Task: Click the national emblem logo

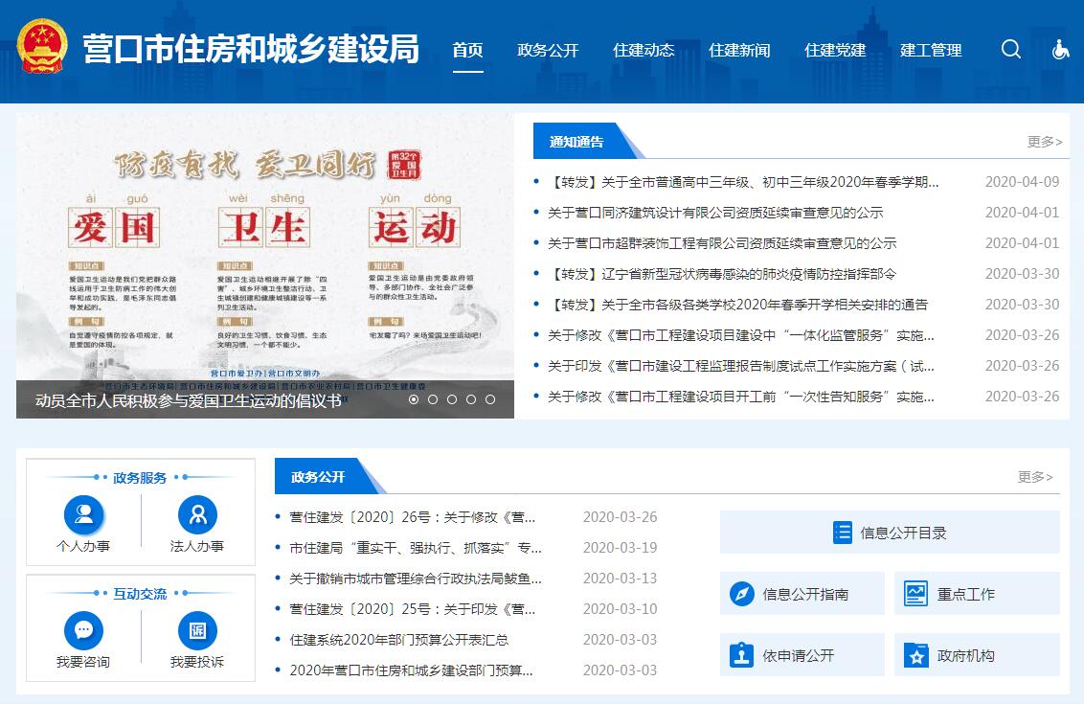Action: pyautogui.click(x=42, y=47)
